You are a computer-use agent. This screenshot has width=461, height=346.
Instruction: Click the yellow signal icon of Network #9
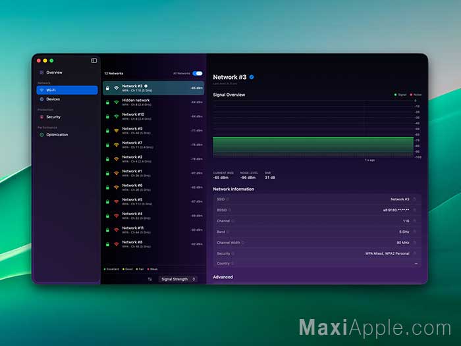pyautogui.click(x=117, y=131)
